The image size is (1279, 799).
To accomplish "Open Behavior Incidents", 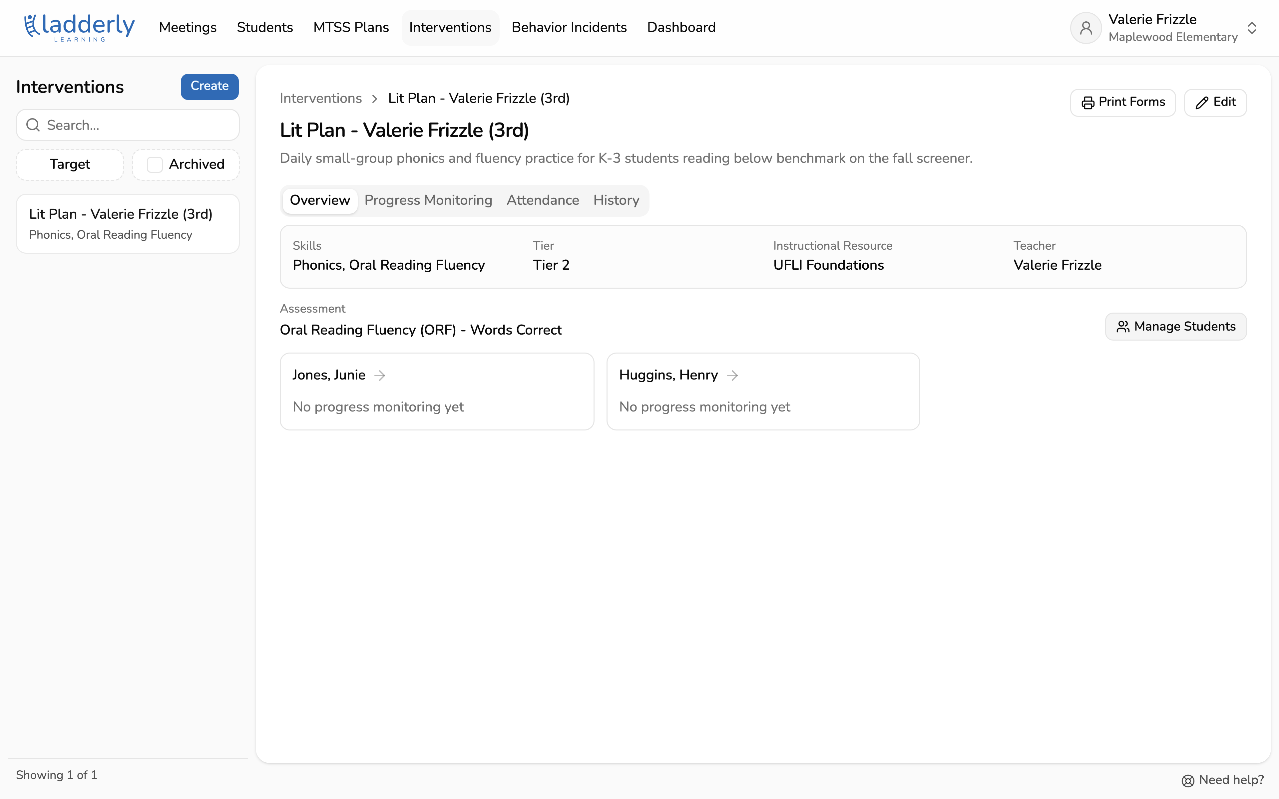I will click(569, 28).
